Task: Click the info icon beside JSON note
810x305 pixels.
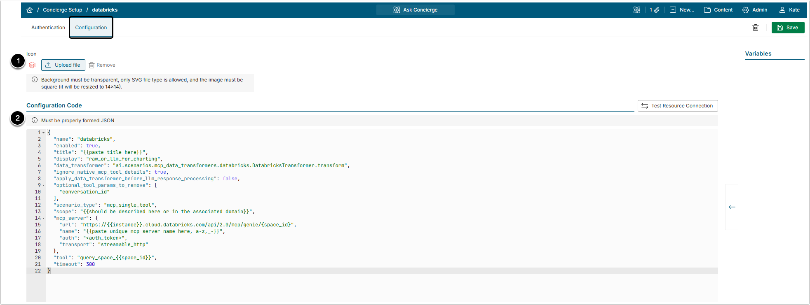Action: (35, 121)
